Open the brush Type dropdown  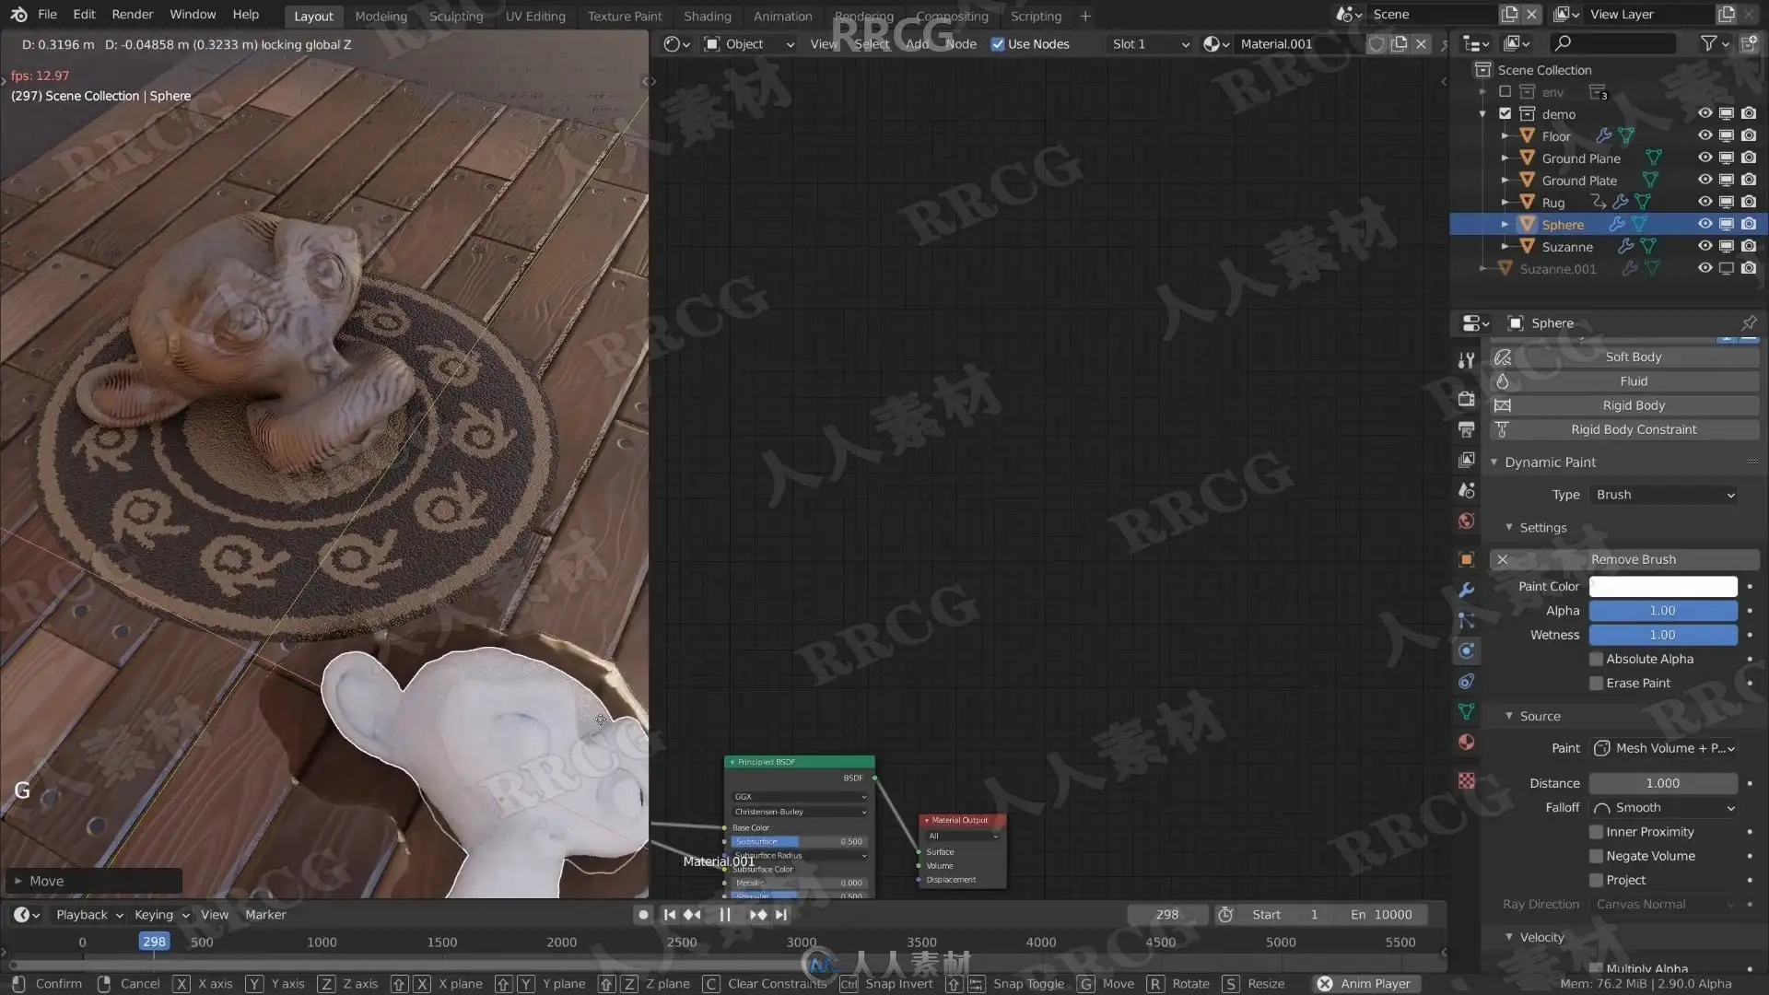click(1663, 495)
